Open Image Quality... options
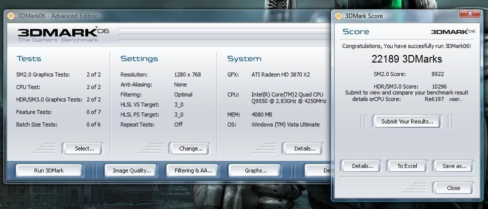Image resolution: width=488 pixels, height=209 pixels. [130, 170]
